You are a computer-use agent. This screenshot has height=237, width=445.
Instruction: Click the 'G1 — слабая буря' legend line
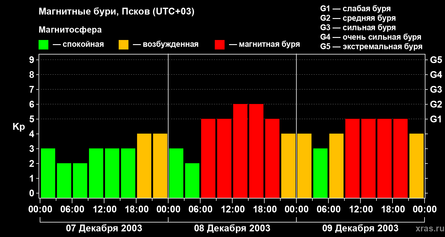(355, 8)
